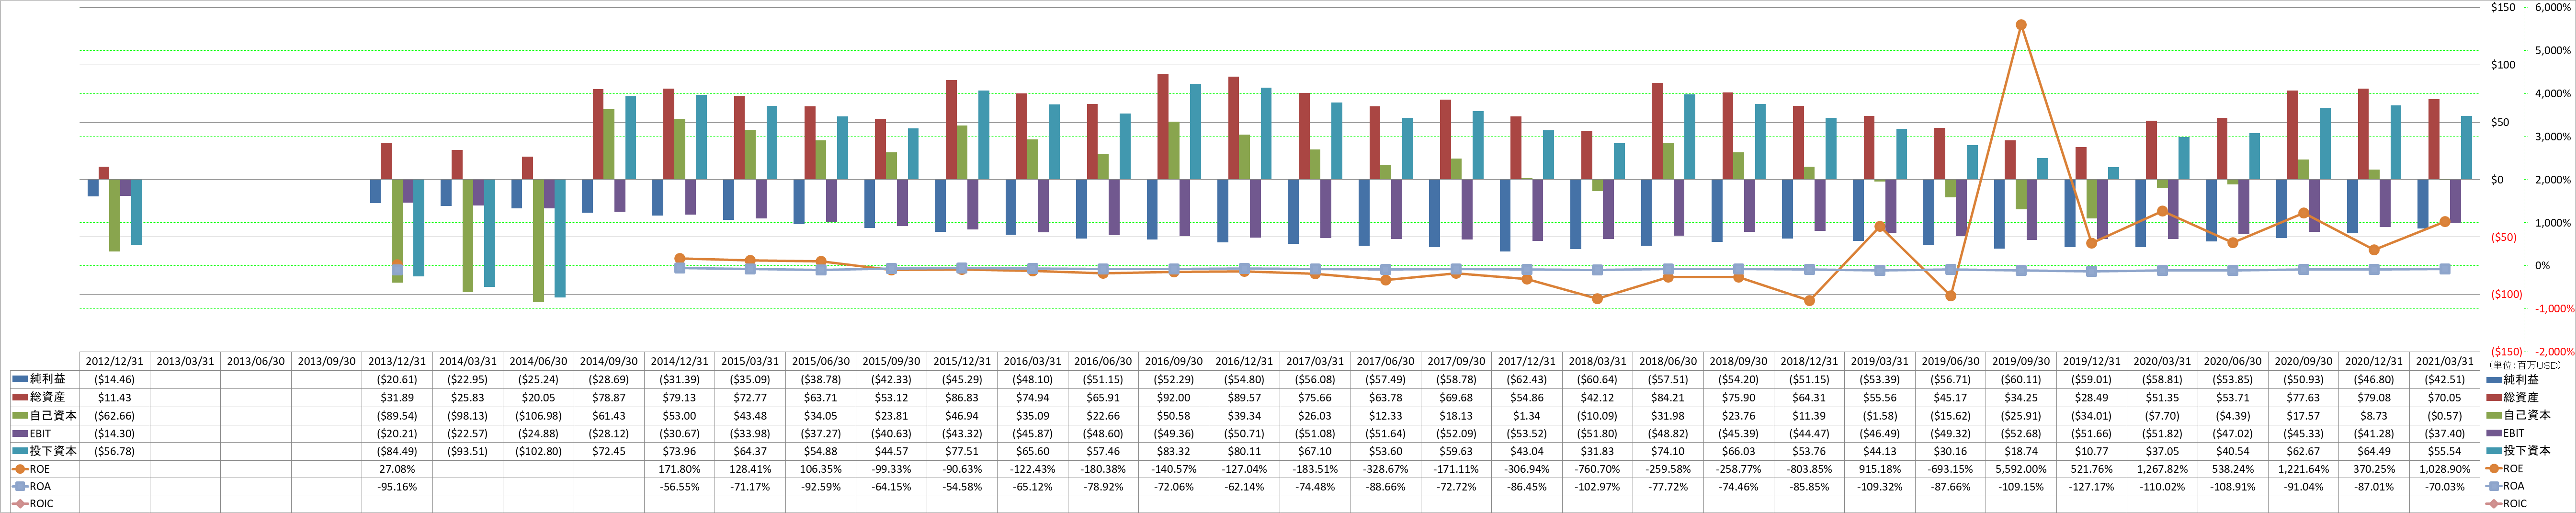
Task: Click the ROE peak data point at 2019/09/30
Action: coord(2021,25)
